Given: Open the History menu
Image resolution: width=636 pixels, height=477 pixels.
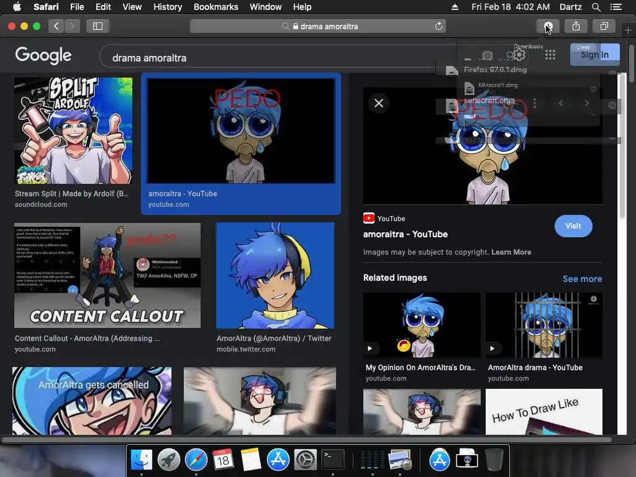Looking at the screenshot, I should pos(168,7).
